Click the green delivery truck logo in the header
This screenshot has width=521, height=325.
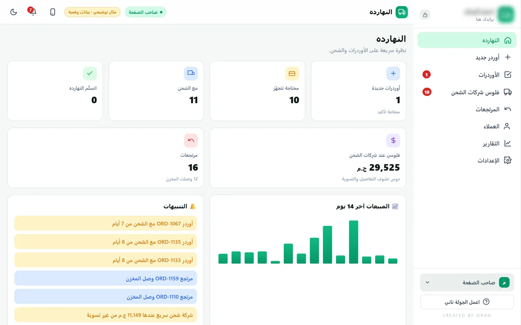point(402,12)
